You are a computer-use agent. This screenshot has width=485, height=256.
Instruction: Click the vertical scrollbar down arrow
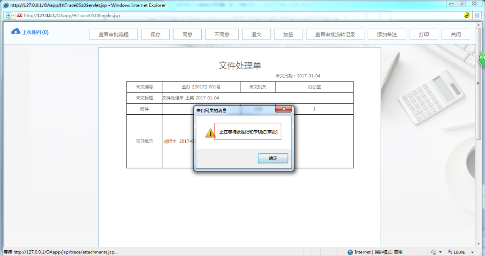click(x=479, y=244)
